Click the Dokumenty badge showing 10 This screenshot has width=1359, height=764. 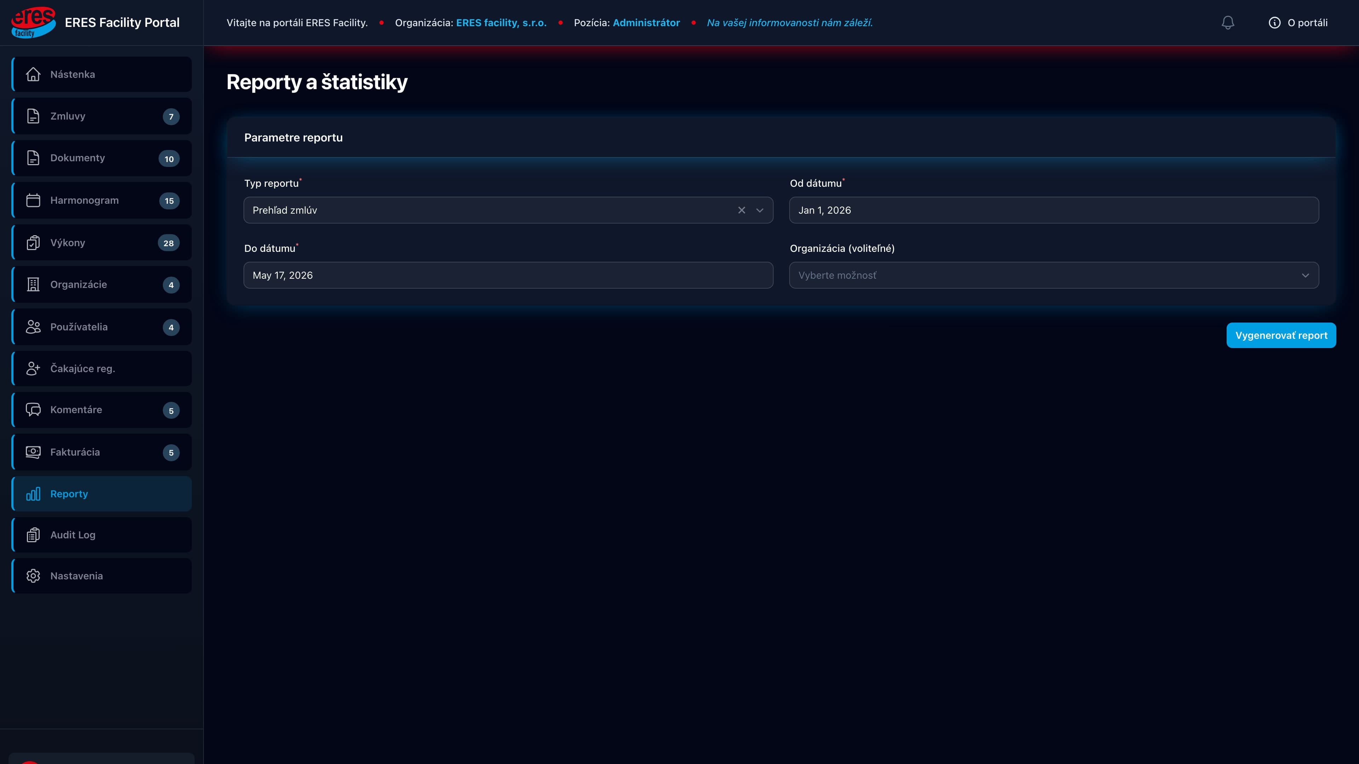[x=169, y=159]
